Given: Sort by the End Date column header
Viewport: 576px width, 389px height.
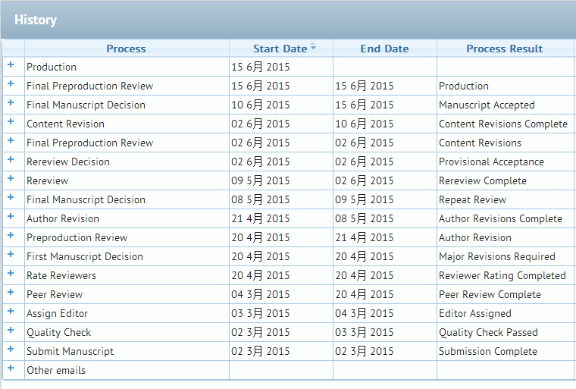Looking at the screenshot, I should [x=384, y=49].
